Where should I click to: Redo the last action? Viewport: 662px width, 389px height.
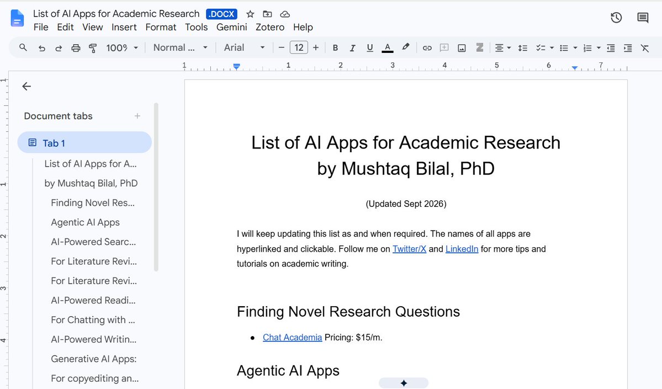click(x=59, y=48)
